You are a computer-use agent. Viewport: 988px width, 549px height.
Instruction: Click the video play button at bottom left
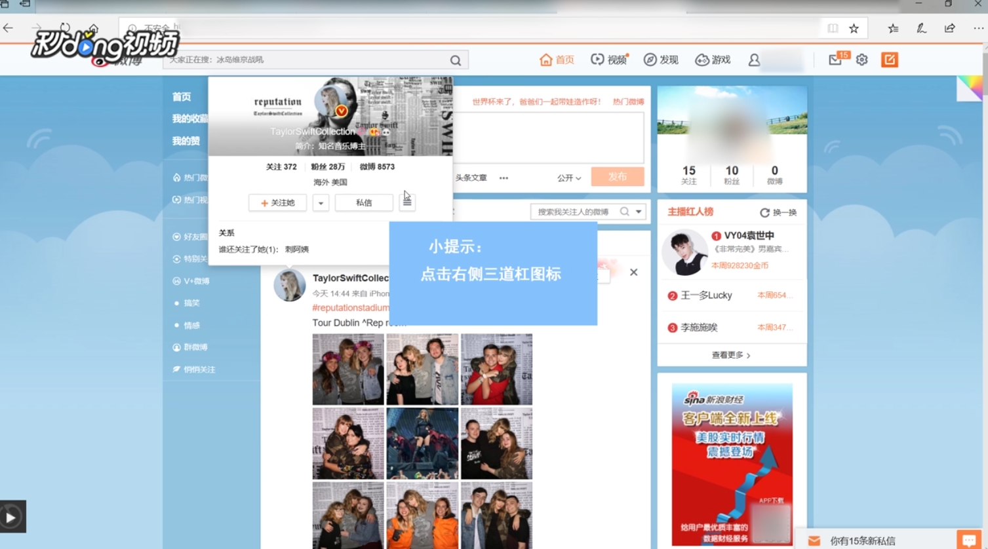click(x=11, y=518)
